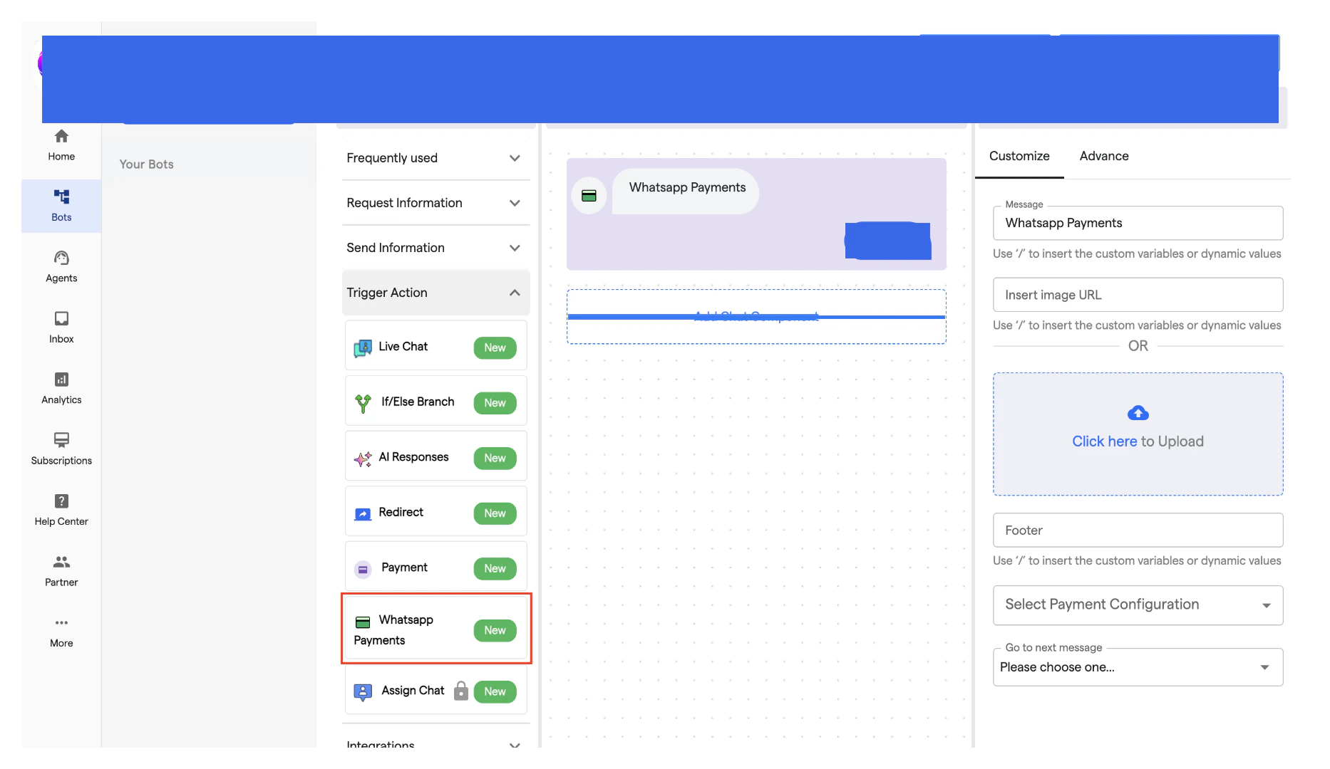Expand the Frequently used section
The width and height of the screenshot is (1330, 769).
(435, 158)
